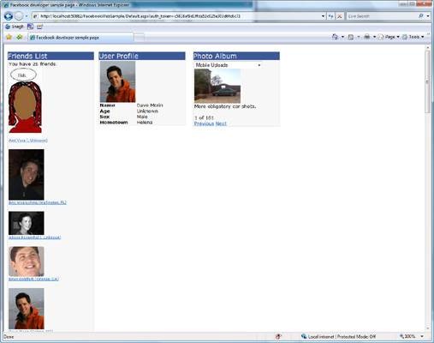434x343 pixels.
Task: Click the Add to Favorites icon
Action: point(20,37)
